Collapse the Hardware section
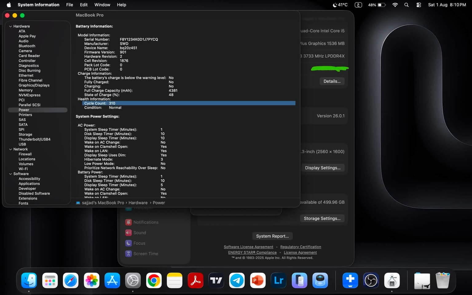 pyautogui.click(x=10, y=26)
